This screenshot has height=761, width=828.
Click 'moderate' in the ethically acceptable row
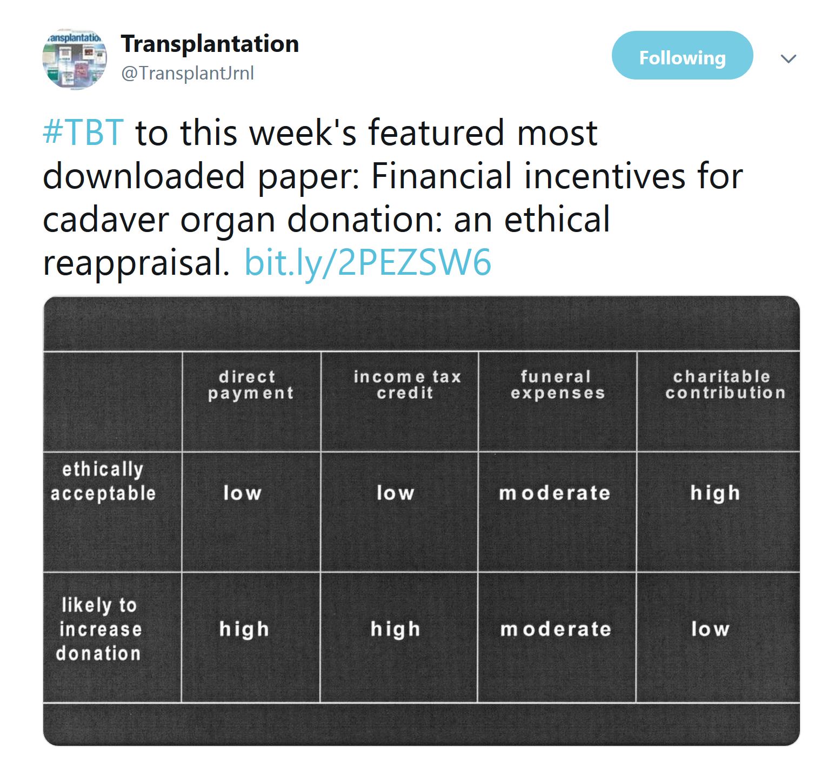555,493
